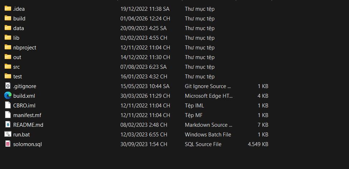Viewport: 349px width, 169px height.
Task: Click the 4.549 KB size of solomon.sql
Action: point(258,144)
